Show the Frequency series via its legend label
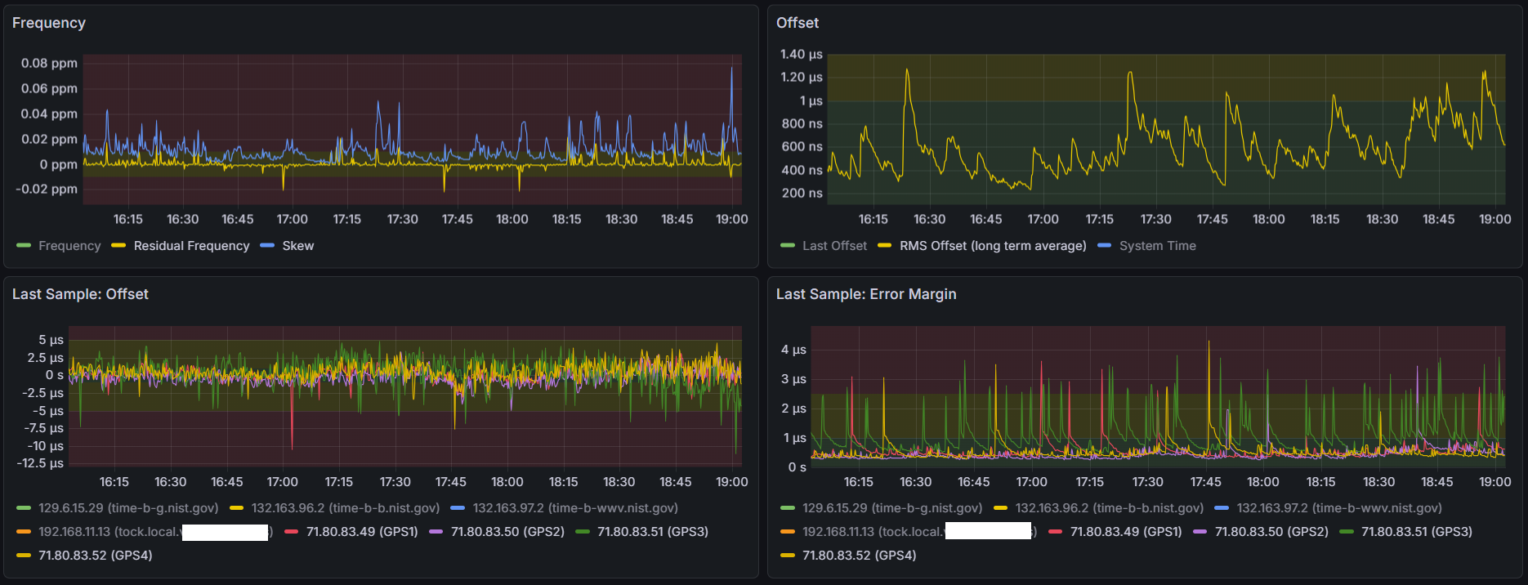The width and height of the screenshot is (1528, 585). [x=69, y=246]
